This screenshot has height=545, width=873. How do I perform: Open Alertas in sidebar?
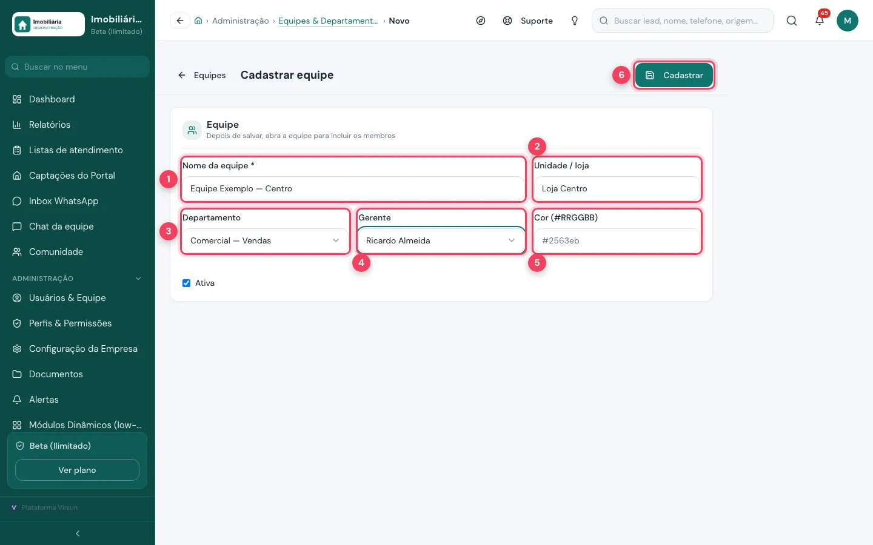click(x=78, y=400)
